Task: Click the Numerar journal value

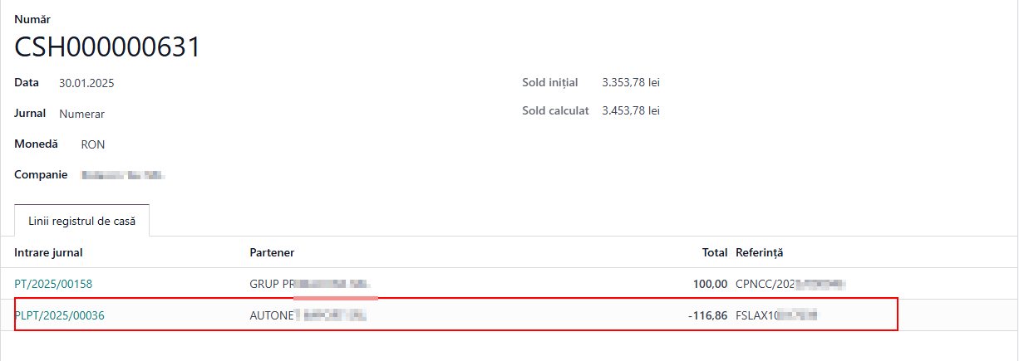Action: point(81,114)
